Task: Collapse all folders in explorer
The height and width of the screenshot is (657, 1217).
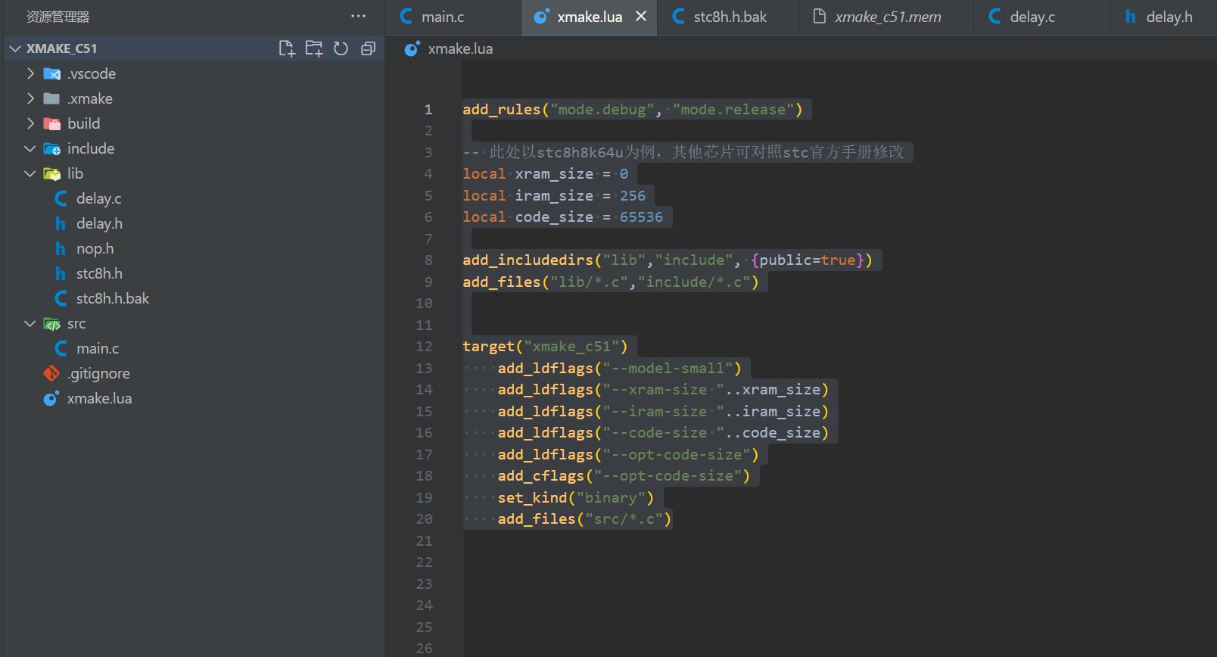Action: click(x=368, y=48)
